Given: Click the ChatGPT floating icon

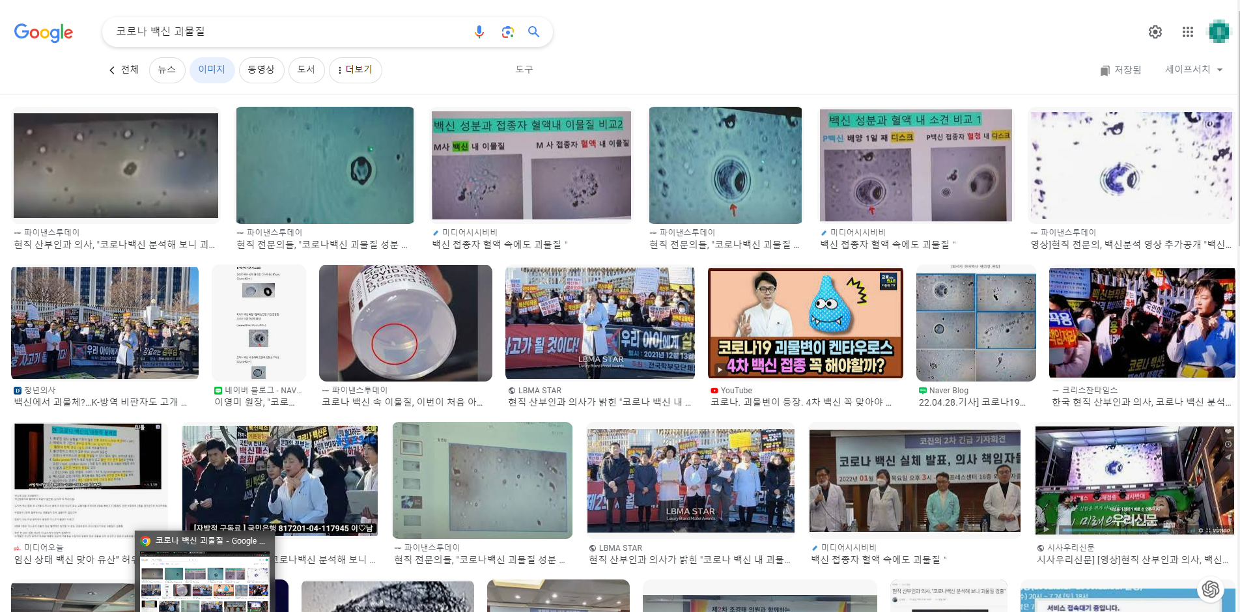Looking at the screenshot, I should (1211, 589).
